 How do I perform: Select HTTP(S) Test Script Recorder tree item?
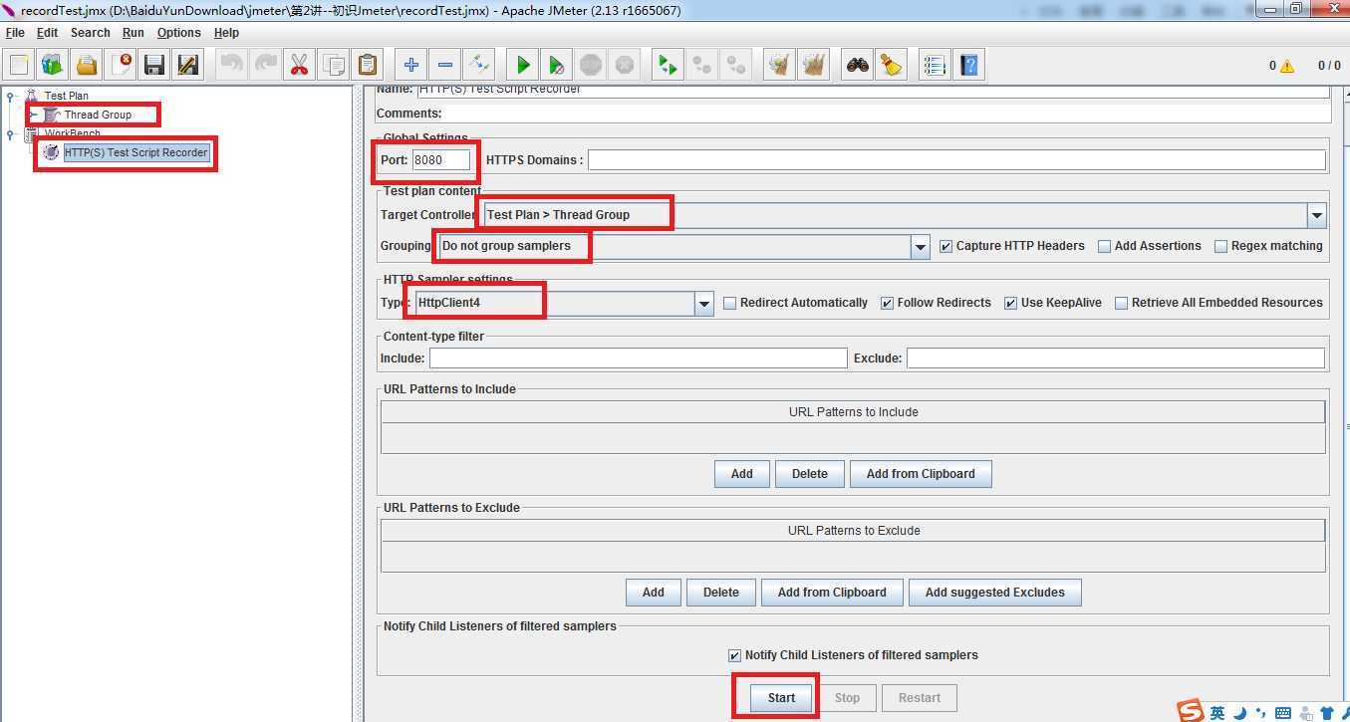(x=136, y=153)
